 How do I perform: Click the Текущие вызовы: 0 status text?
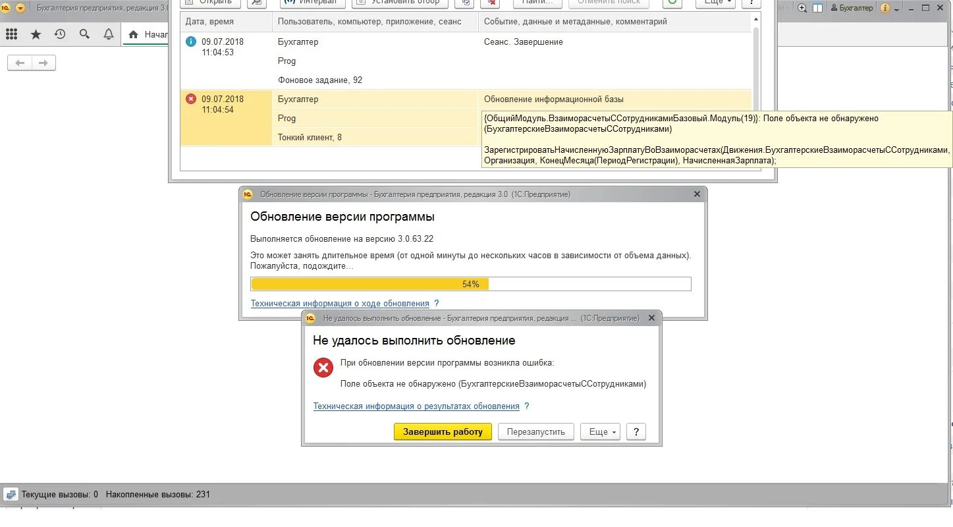60,494
